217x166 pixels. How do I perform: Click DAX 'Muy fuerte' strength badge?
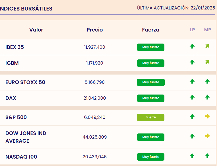click(x=151, y=98)
